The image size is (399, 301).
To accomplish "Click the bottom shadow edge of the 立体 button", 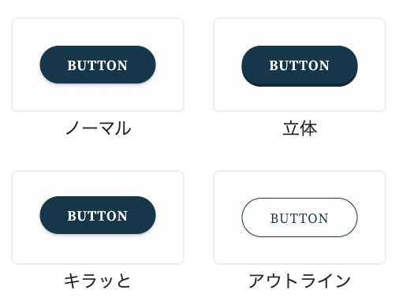I will (x=300, y=85).
